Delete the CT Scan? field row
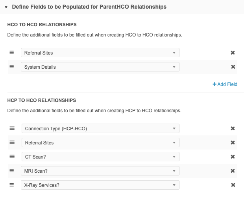Viewport: 244px width, 199px height. [233, 157]
